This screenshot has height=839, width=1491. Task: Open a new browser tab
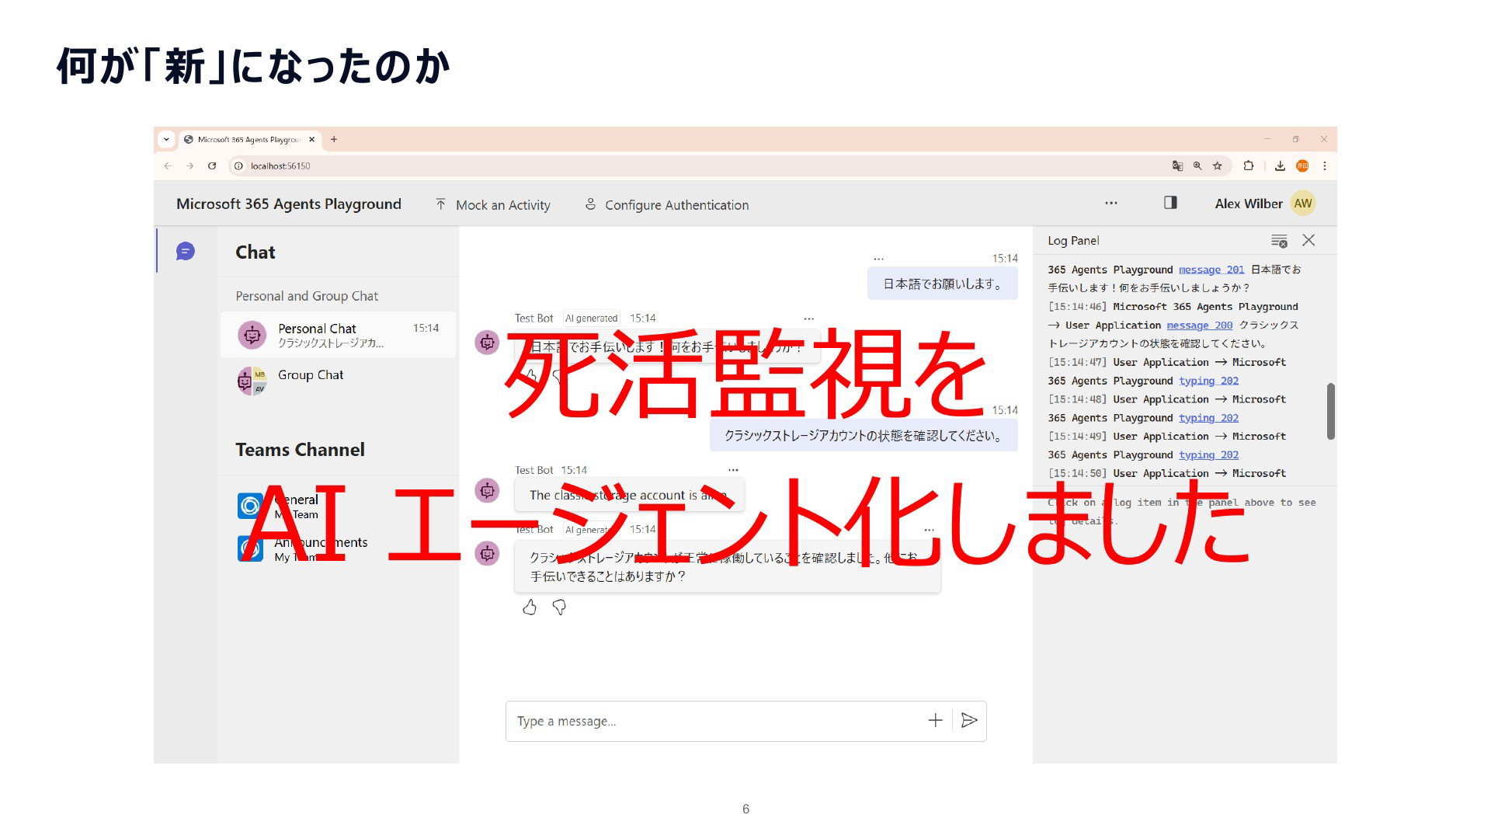click(334, 140)
